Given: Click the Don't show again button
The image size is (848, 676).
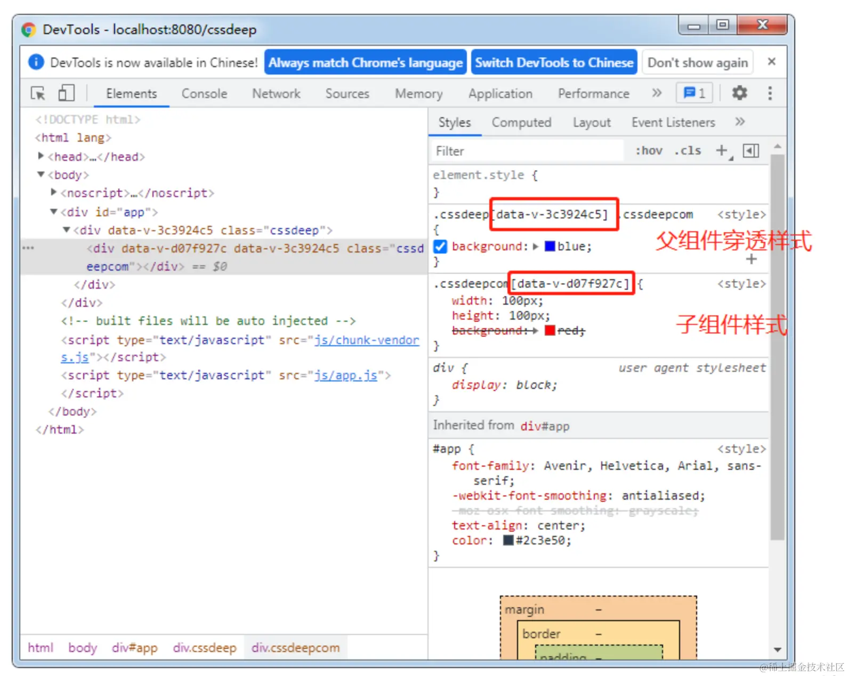Looking at the screenshot, I should pos(698,62).
